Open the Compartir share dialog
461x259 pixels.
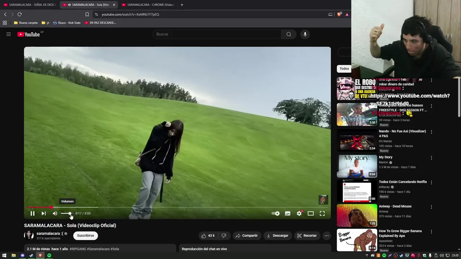(x=247, y=236)
